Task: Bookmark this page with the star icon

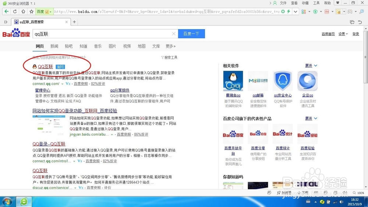Action: coord(31,11)
